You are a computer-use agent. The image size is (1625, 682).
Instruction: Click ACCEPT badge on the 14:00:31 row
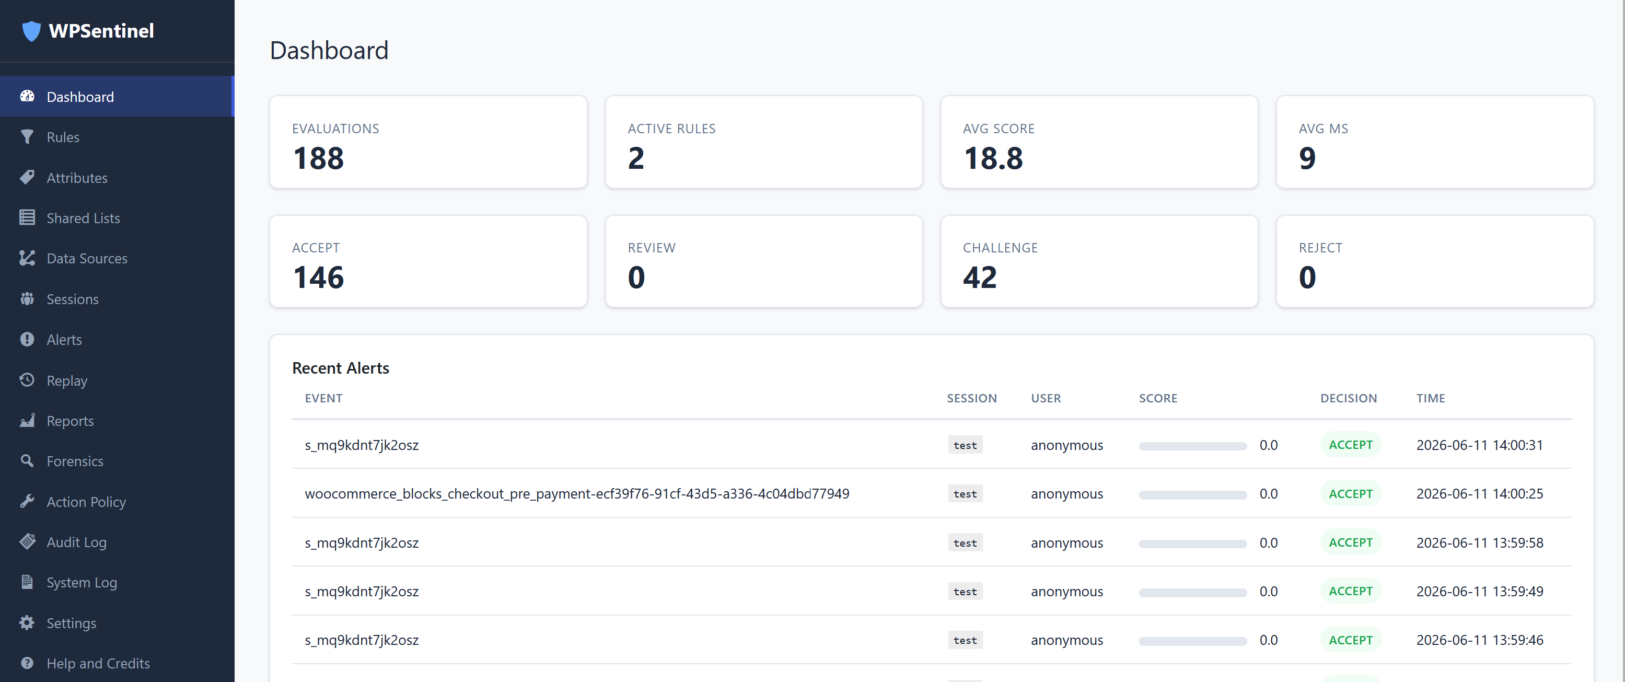coord(1351,445)
